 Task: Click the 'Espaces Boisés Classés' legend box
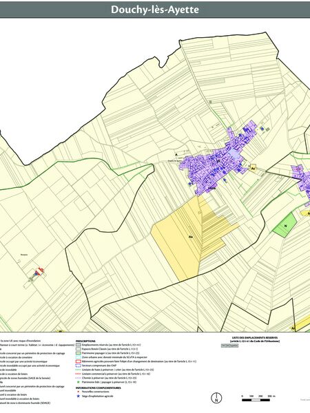pyautogui.click(x=79, y=349)
